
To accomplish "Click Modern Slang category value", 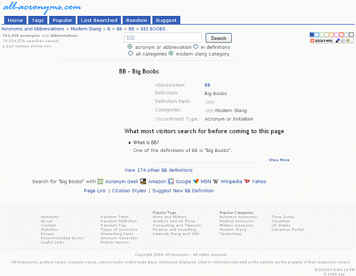I will (231, 110).
